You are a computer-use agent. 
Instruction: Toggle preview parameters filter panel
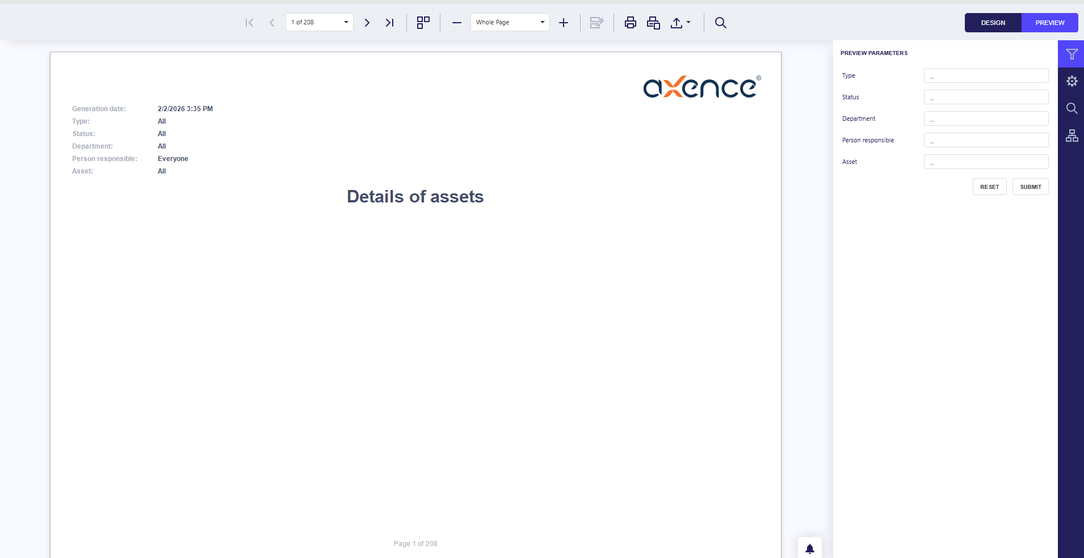coord(1072,54)
